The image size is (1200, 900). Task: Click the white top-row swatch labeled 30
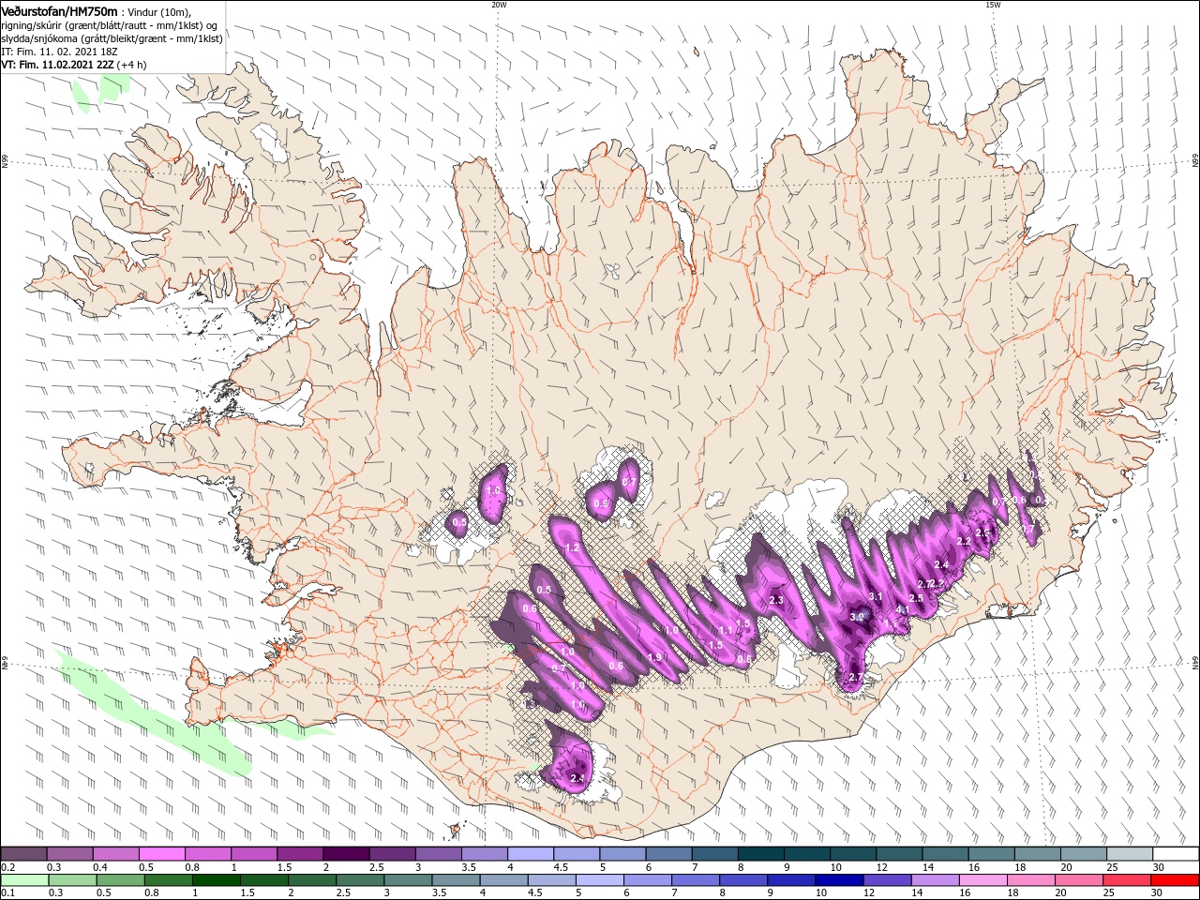coord(1175,854)
